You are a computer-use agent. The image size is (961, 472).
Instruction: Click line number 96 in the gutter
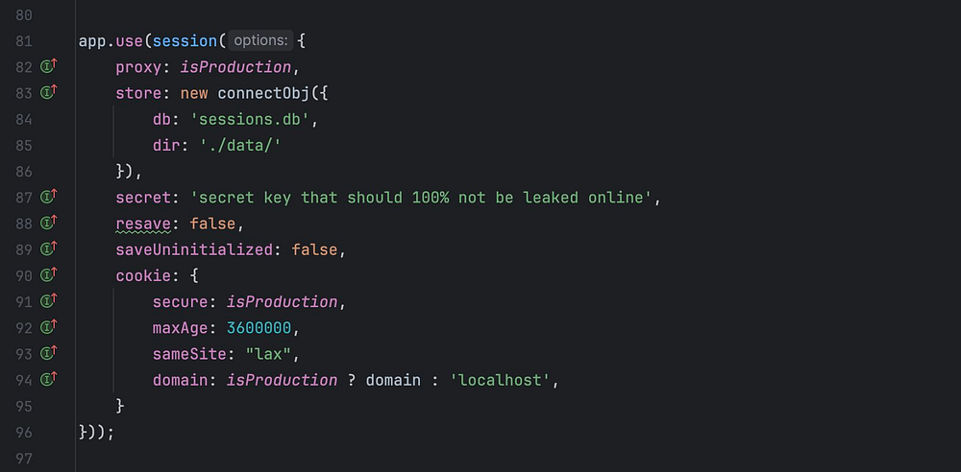[25, 432]
